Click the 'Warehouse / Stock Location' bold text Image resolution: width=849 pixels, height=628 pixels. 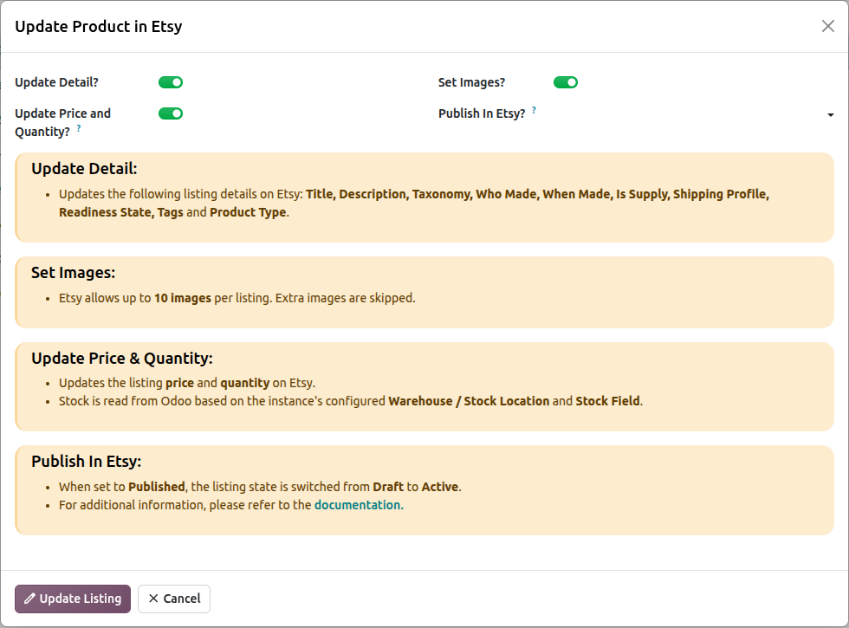click(x=469, y=400)
